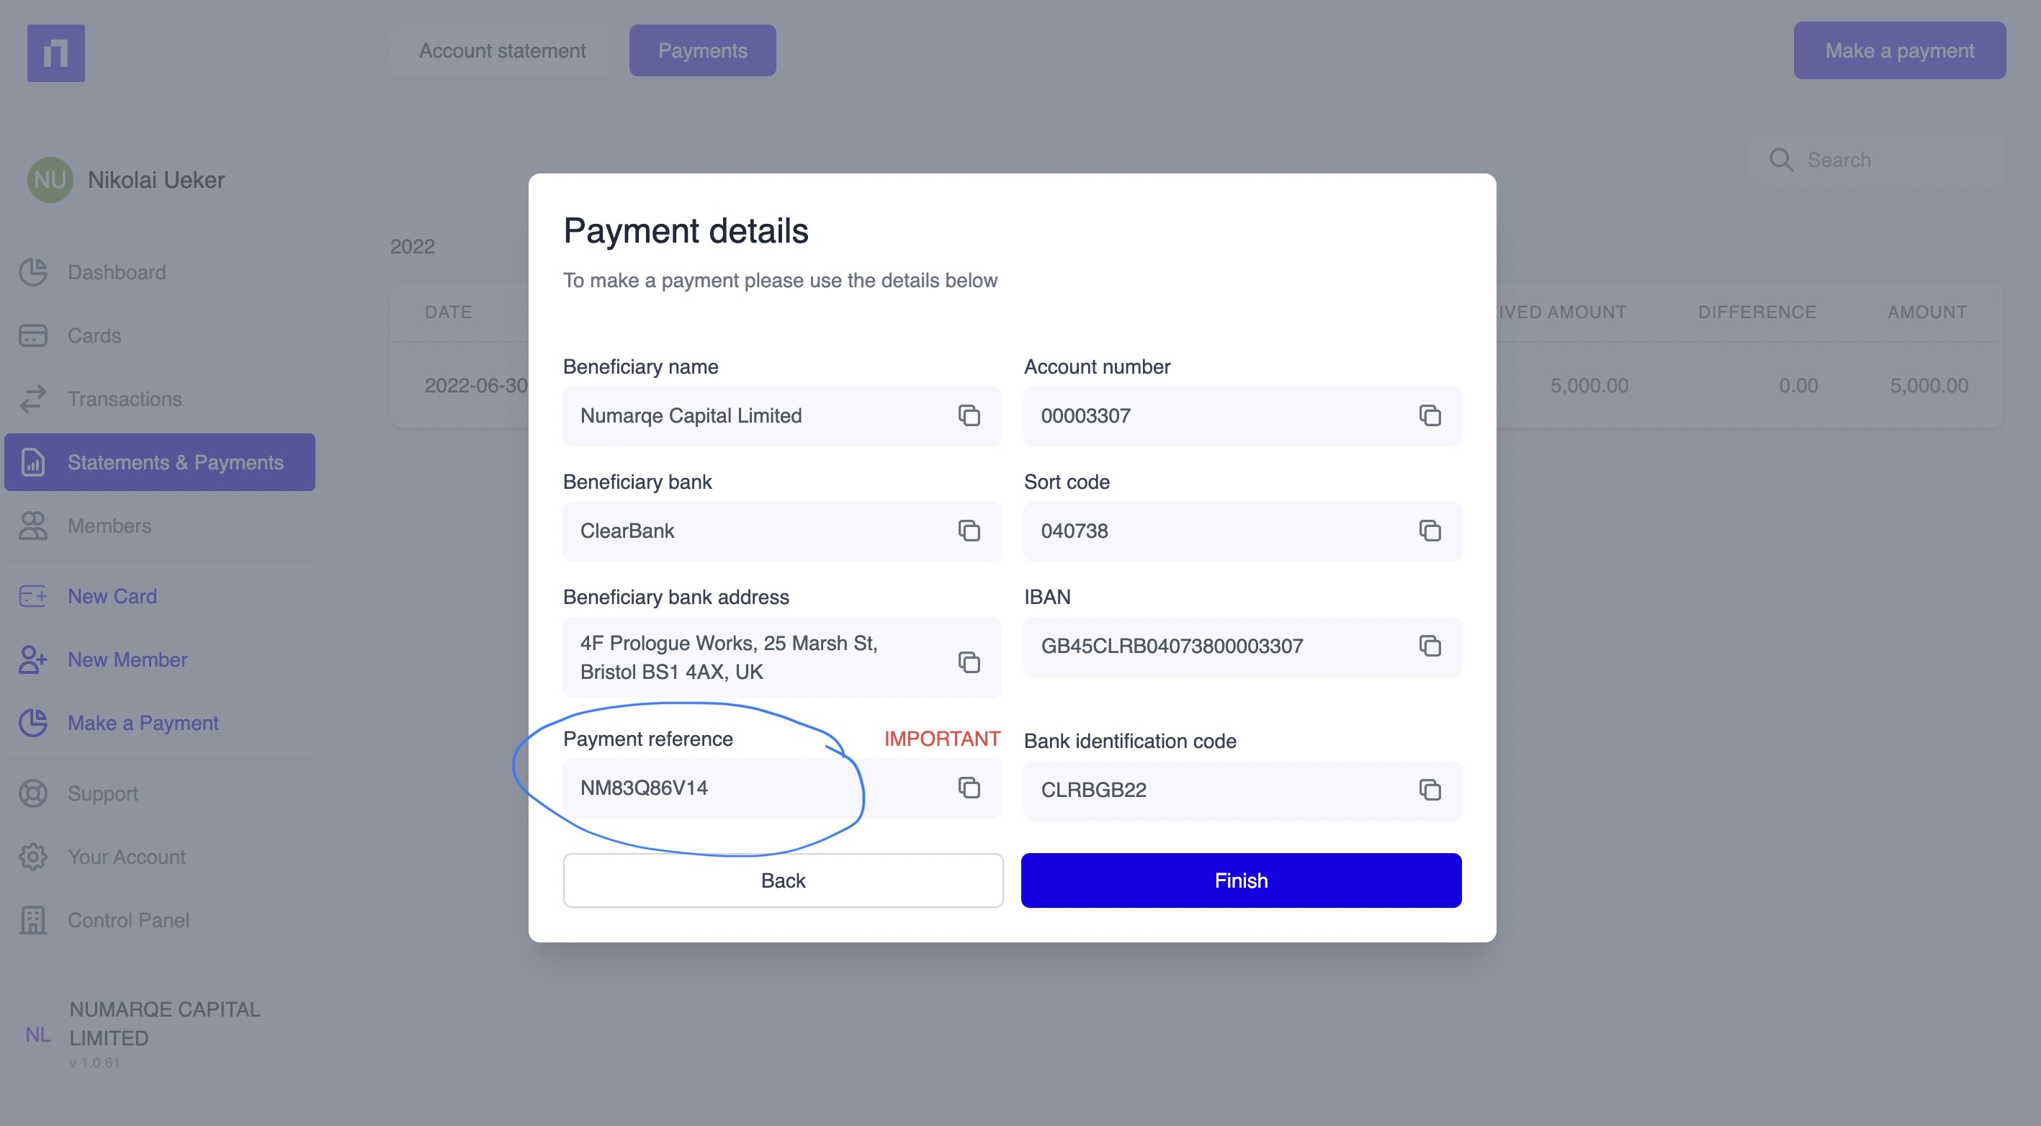This screenshot has height=1126, width=2041.
Task: Copy the account number value
Action: 1430,415
